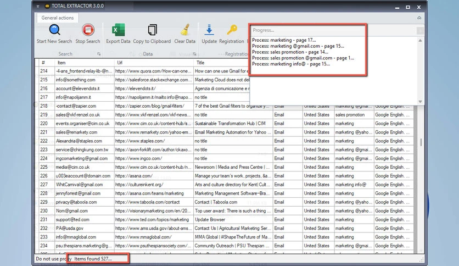Click 'Sustainable Transformation Hub | CIM' title
Screen dimensions: 459x266
(233, 124)
